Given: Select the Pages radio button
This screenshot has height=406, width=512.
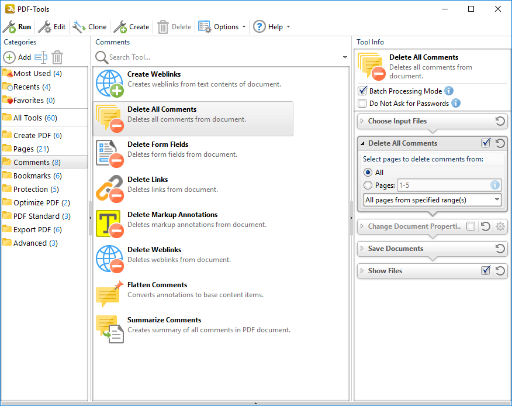Looking at the screenshot, I should pyautogui.click(x=368, y=185).
